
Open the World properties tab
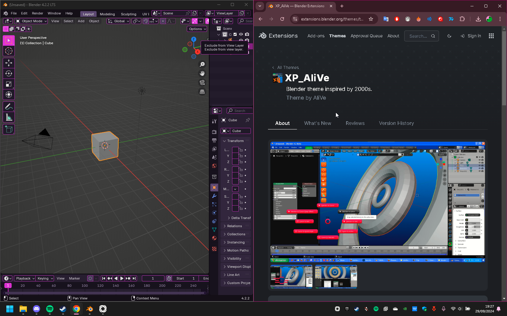pyautogui.click(x=214, y=166)
